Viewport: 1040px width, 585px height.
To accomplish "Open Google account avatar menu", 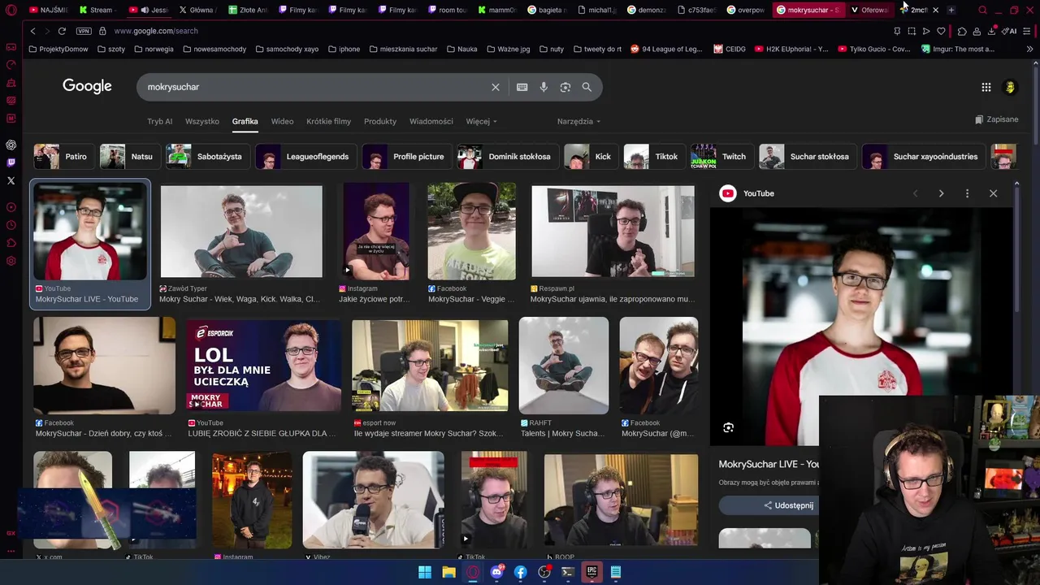I will coord(1010,87).
